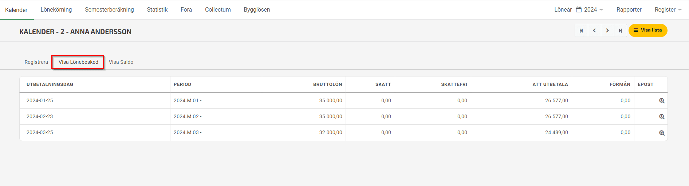Switch to the Lönekörning tab
This screenshot has height=186, width=689.
tap(56, 10)
